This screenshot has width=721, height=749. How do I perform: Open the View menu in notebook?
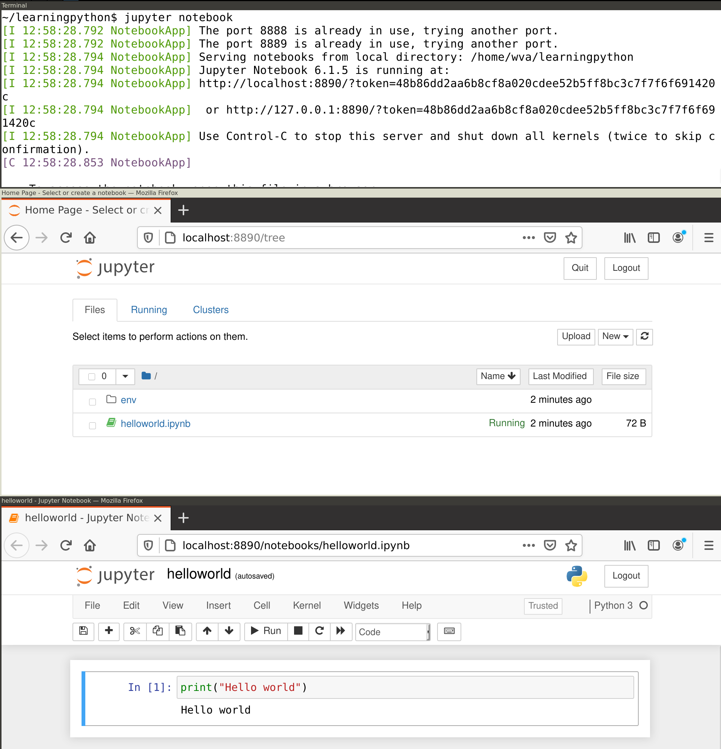(173, 605)
